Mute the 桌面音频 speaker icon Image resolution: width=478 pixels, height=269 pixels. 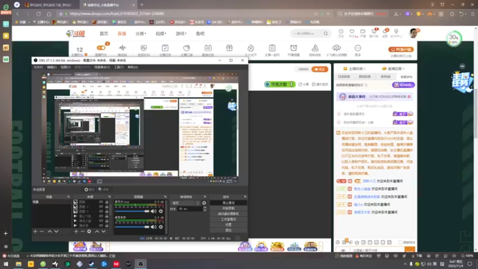(x=154, y=227)
